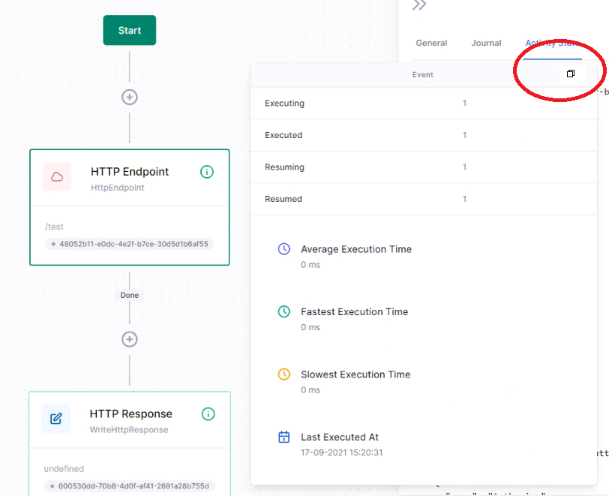Open the info icon on the HTTP Response node
Image resolution: width=609 pixels, height=496 pixels.
click(x=207, y=413)
